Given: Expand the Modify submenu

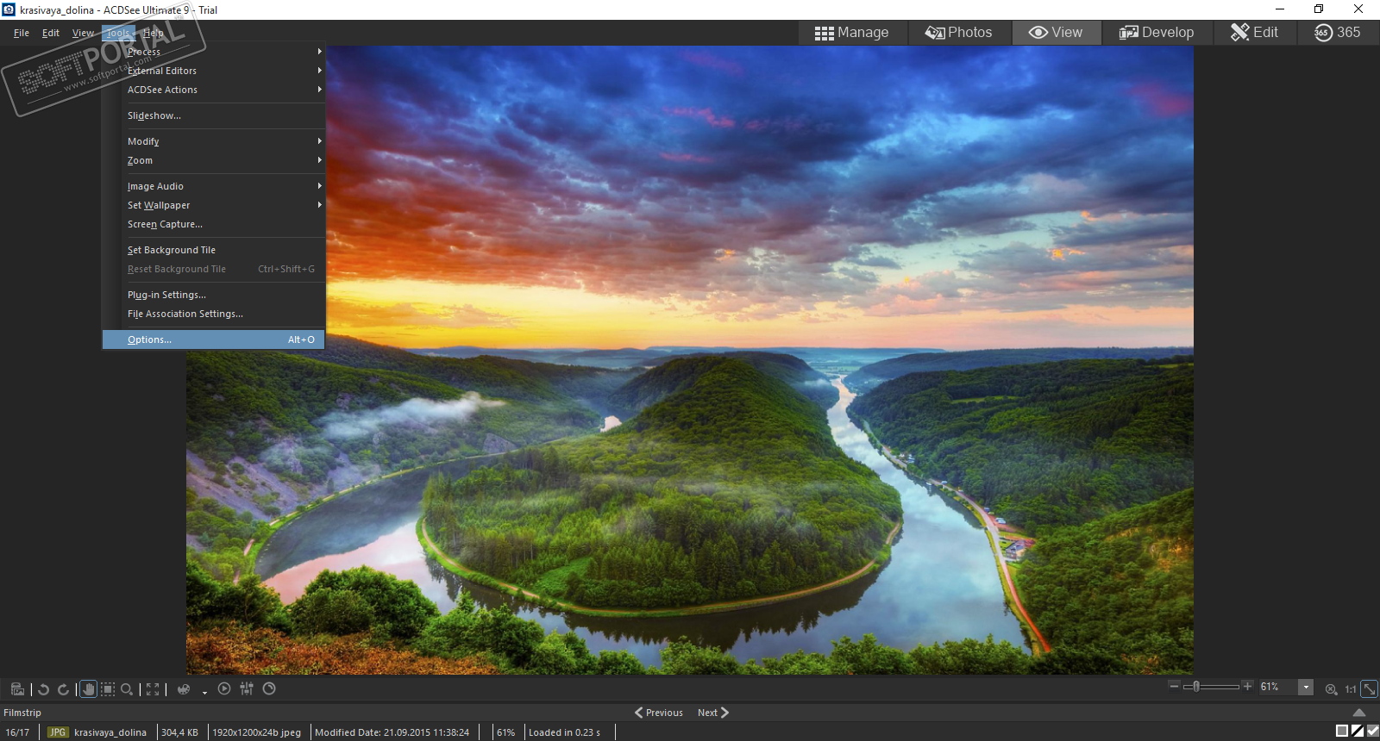Looking at the screenshot, I should tap(214, 141).
